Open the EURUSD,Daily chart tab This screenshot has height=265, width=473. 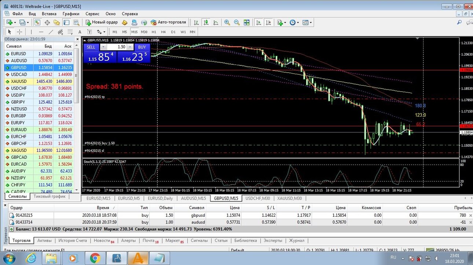point(160,198)
